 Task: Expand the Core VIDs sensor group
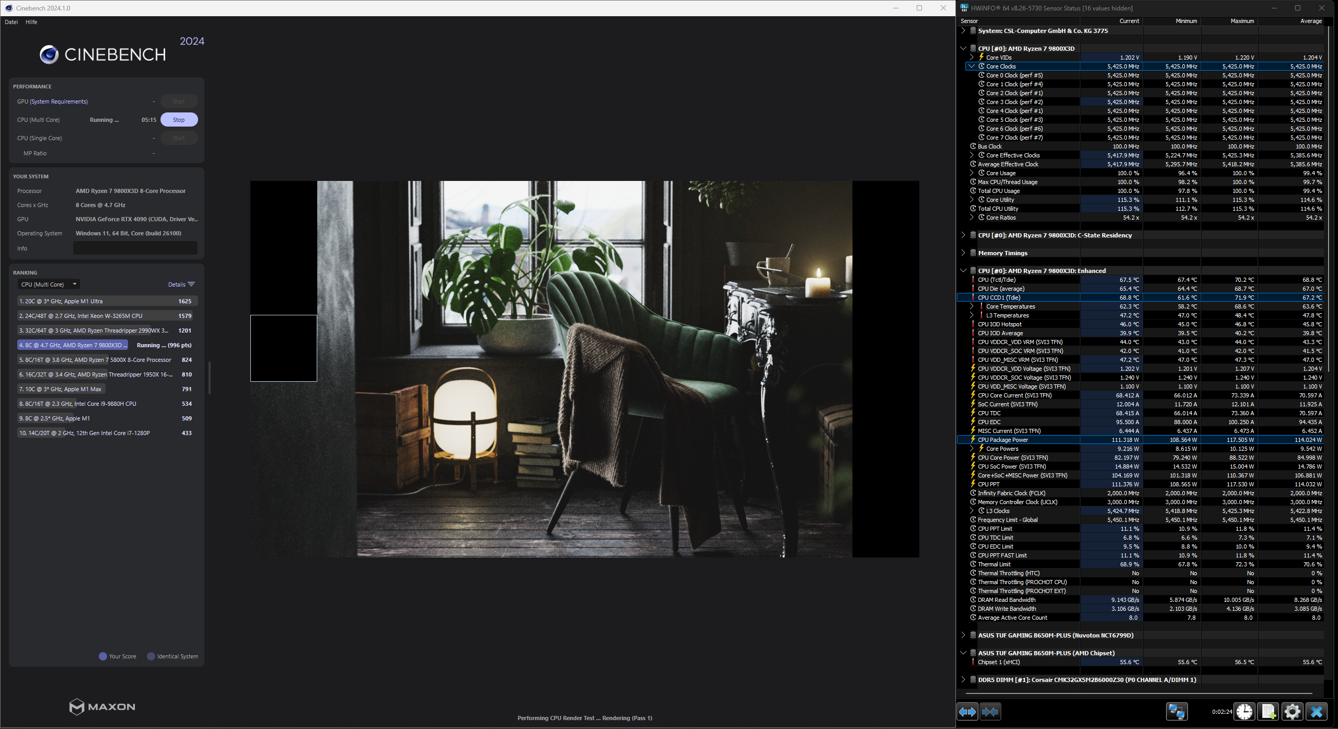tap(971, 57)
